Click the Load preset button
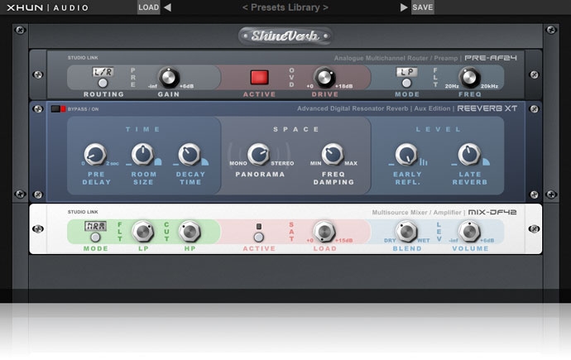This screenshot has width=571, height=360. click(148, 7)
